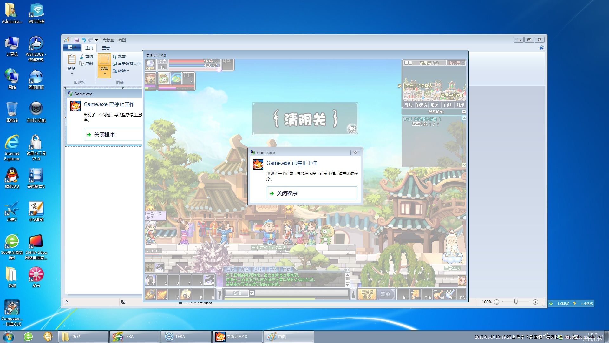Collapse the 任务通知 quest panel with its minus button
Image resolution: width=609 pixels, height=343 pixels.
[464, 112]
